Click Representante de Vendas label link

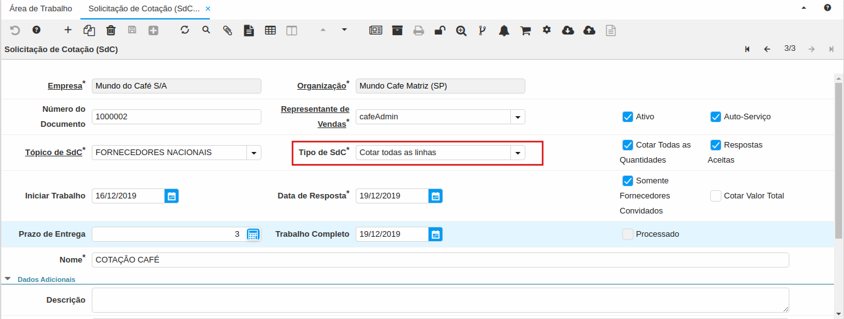315,116
